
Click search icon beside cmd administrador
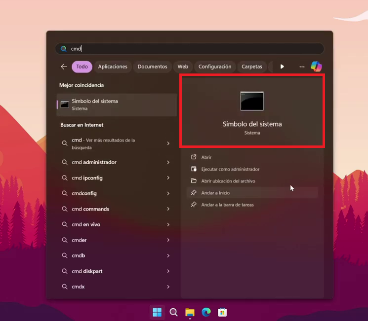coord(65,162)
